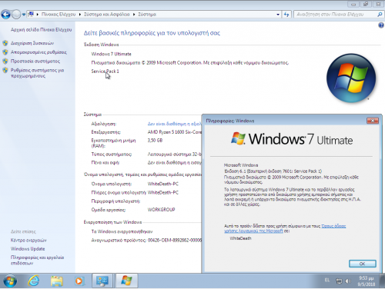385x289 pixels.
Task: Open the Microsoft license terms link
Action: pyautogui.click(x=285, y=228)
